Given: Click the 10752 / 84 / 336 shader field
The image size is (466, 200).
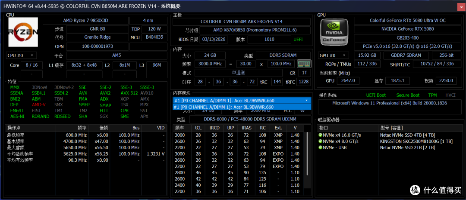Looking at the screenshot, I should [x=437, y=64].
